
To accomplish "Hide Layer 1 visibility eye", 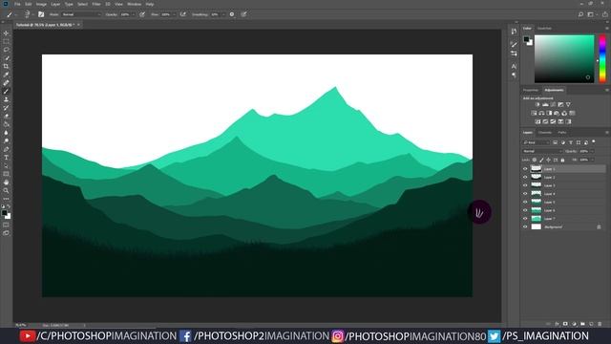I will (525, 169).
